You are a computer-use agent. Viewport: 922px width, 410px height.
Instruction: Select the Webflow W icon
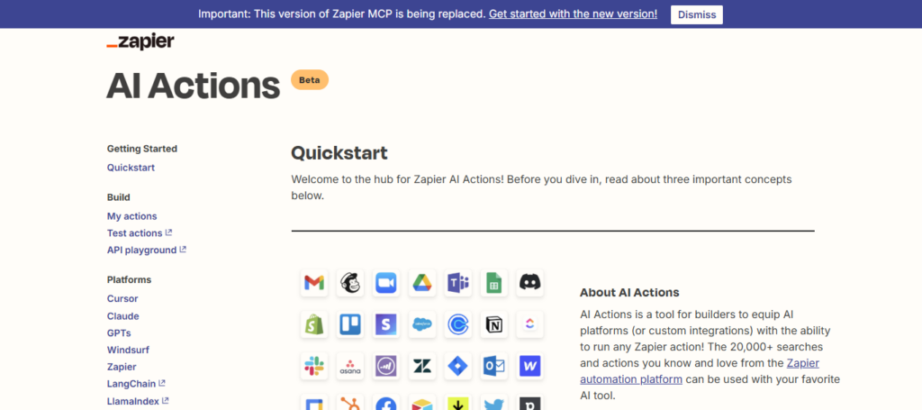(529, 366)
